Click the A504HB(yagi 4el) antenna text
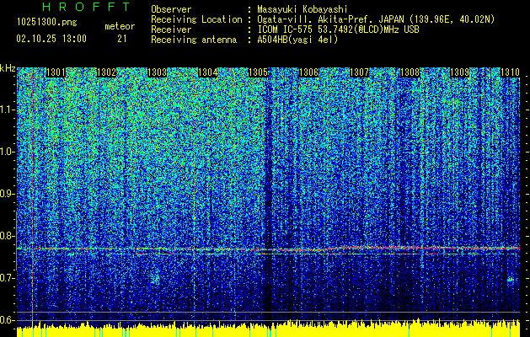The image size is (530, 337). click(x=297, y=40)
